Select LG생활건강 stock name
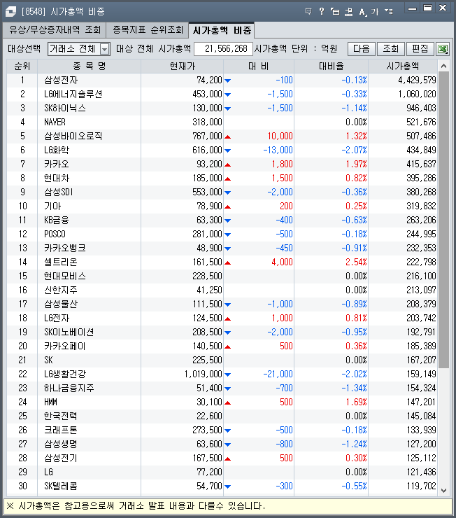This screenshot has height=518, width=456. tap(65, 374)
